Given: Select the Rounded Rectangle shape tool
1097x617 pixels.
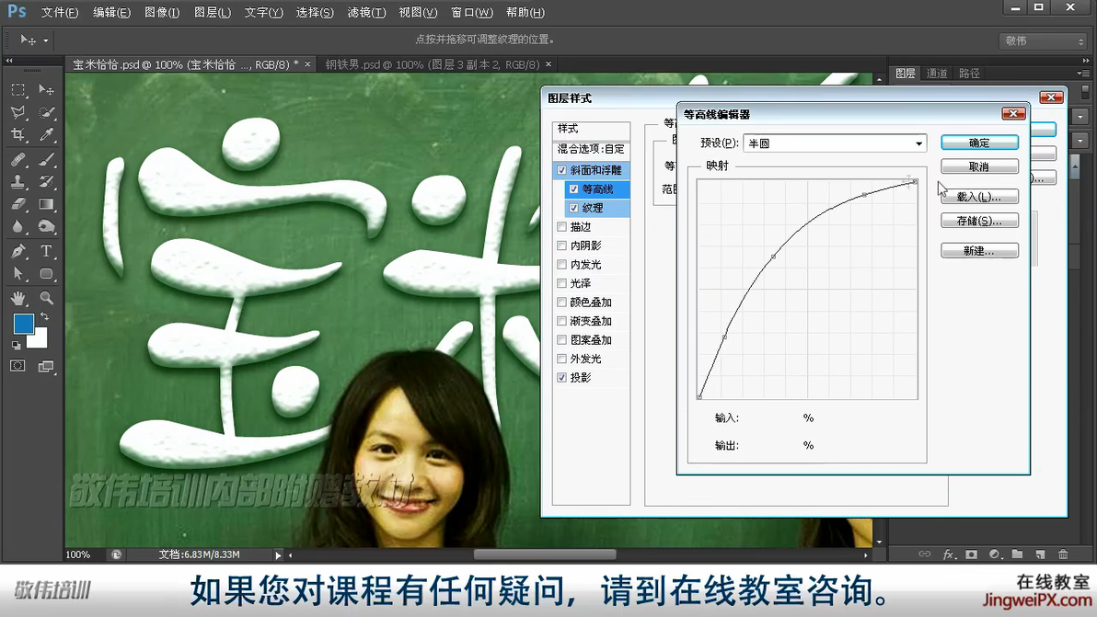Looking at the screenshot, I should (x=46, y=273).
